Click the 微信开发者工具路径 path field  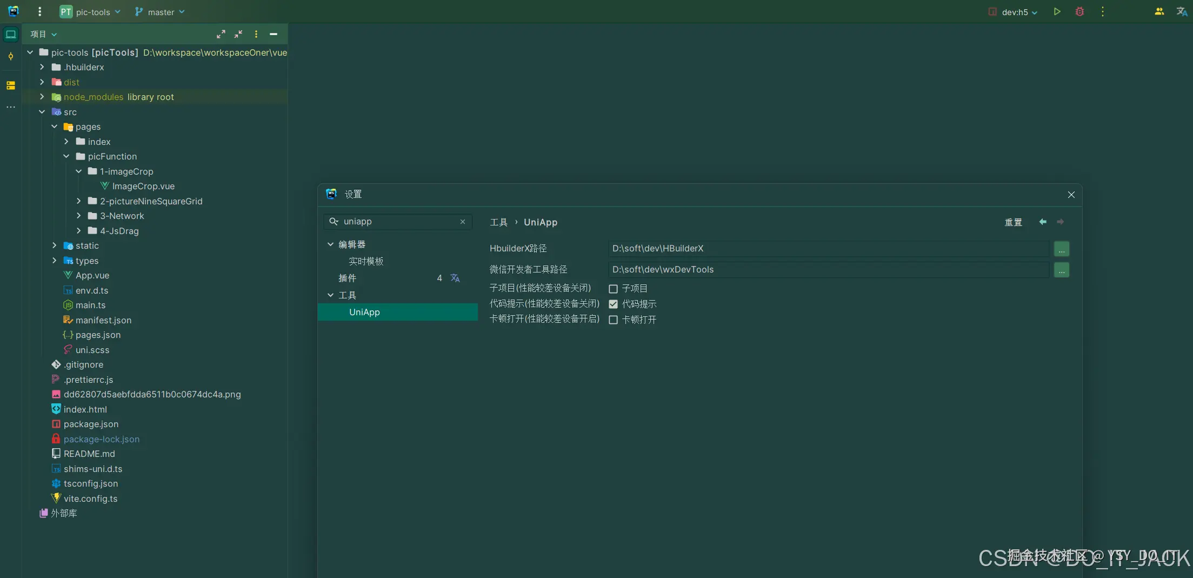pos(829,270)
